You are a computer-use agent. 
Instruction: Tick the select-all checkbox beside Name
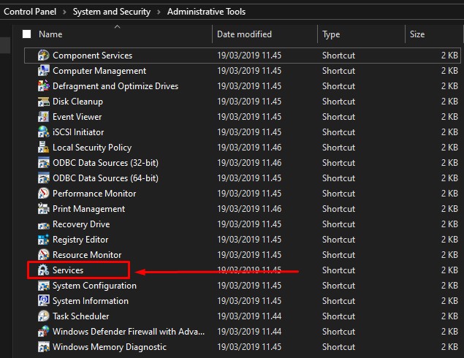click(26, 34)
